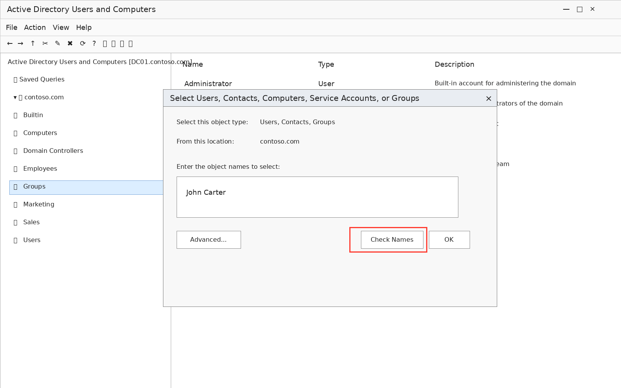Image resolution: width=621 pixels, height=388 pixels.
Task: Click the scissors cut icon in the toolbar
Action: click(x=45, y=43)
